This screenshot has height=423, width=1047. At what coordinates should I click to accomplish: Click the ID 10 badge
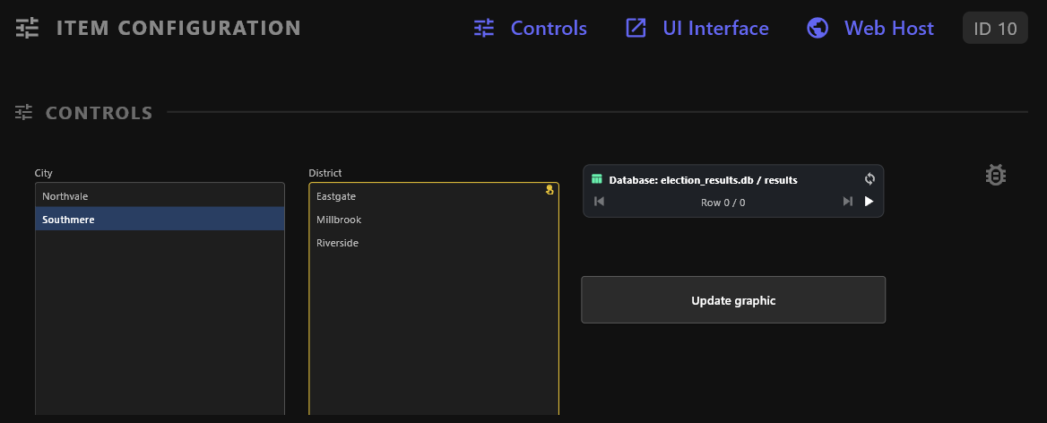(x=995, y=28)
